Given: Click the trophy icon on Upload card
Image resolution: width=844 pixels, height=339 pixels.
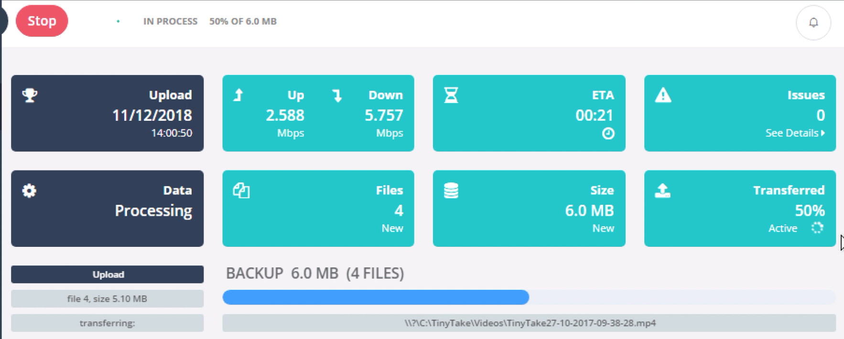Looking at the screenshot, I should pos(30,95).
